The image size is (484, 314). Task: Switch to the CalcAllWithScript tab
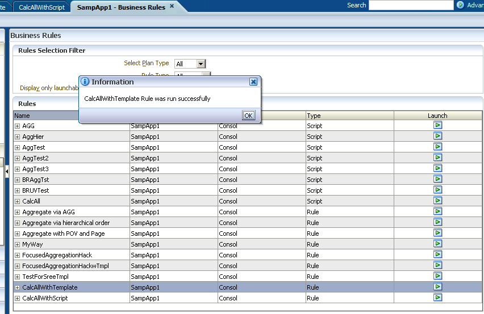(x=41, y=7)
